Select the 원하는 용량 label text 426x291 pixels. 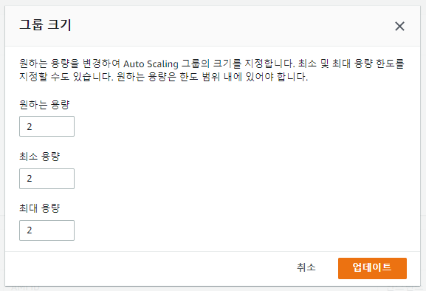(44, 105)
